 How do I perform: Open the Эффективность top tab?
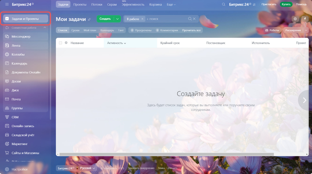point(133,4)
